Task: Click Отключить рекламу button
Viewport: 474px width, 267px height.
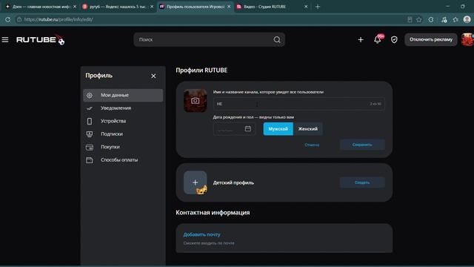Action: (x=431, y=39)
